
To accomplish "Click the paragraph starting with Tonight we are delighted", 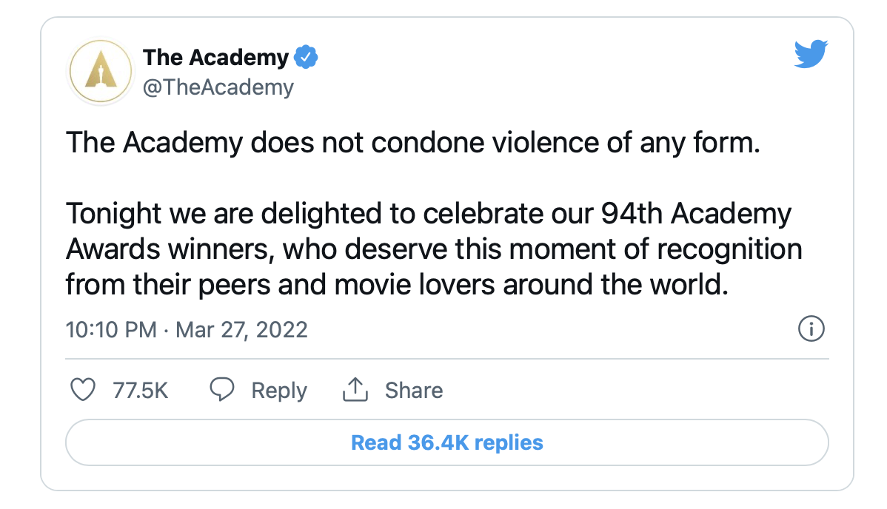I will tap(434, 249).
